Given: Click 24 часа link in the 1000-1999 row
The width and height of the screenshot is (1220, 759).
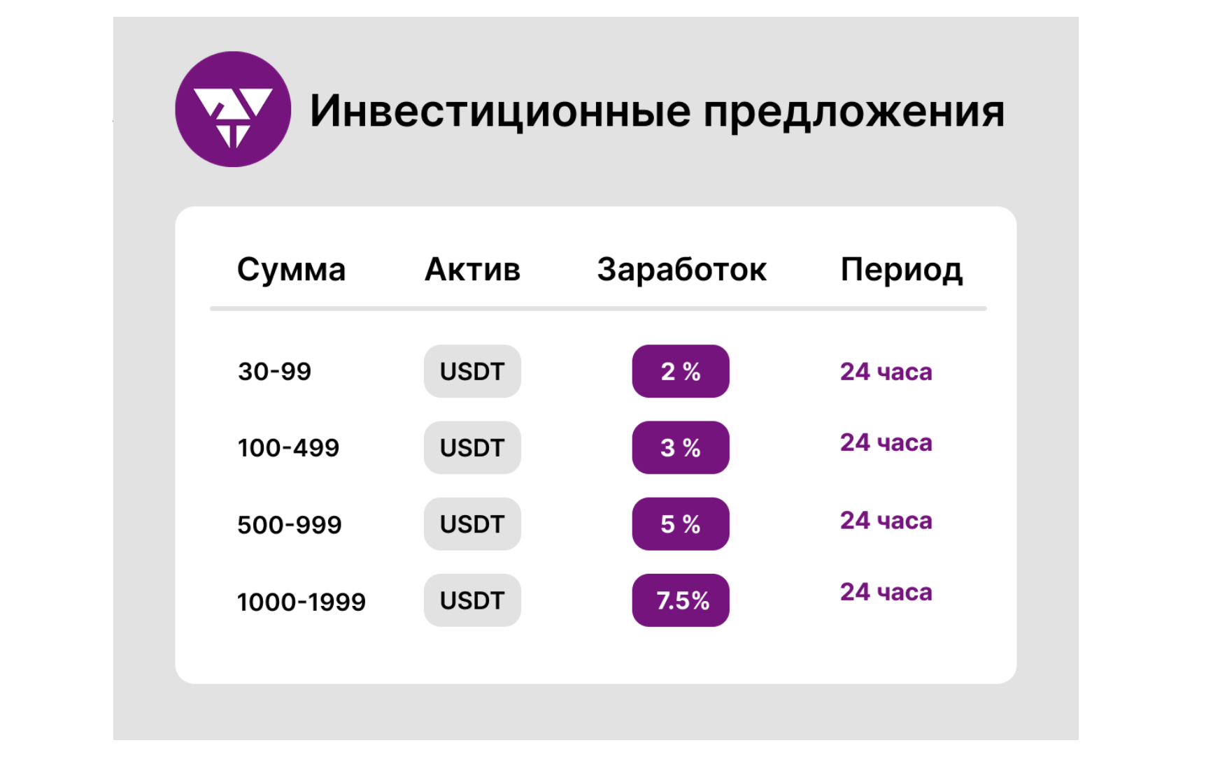Looking at the screenshot, I should [886, 593].
